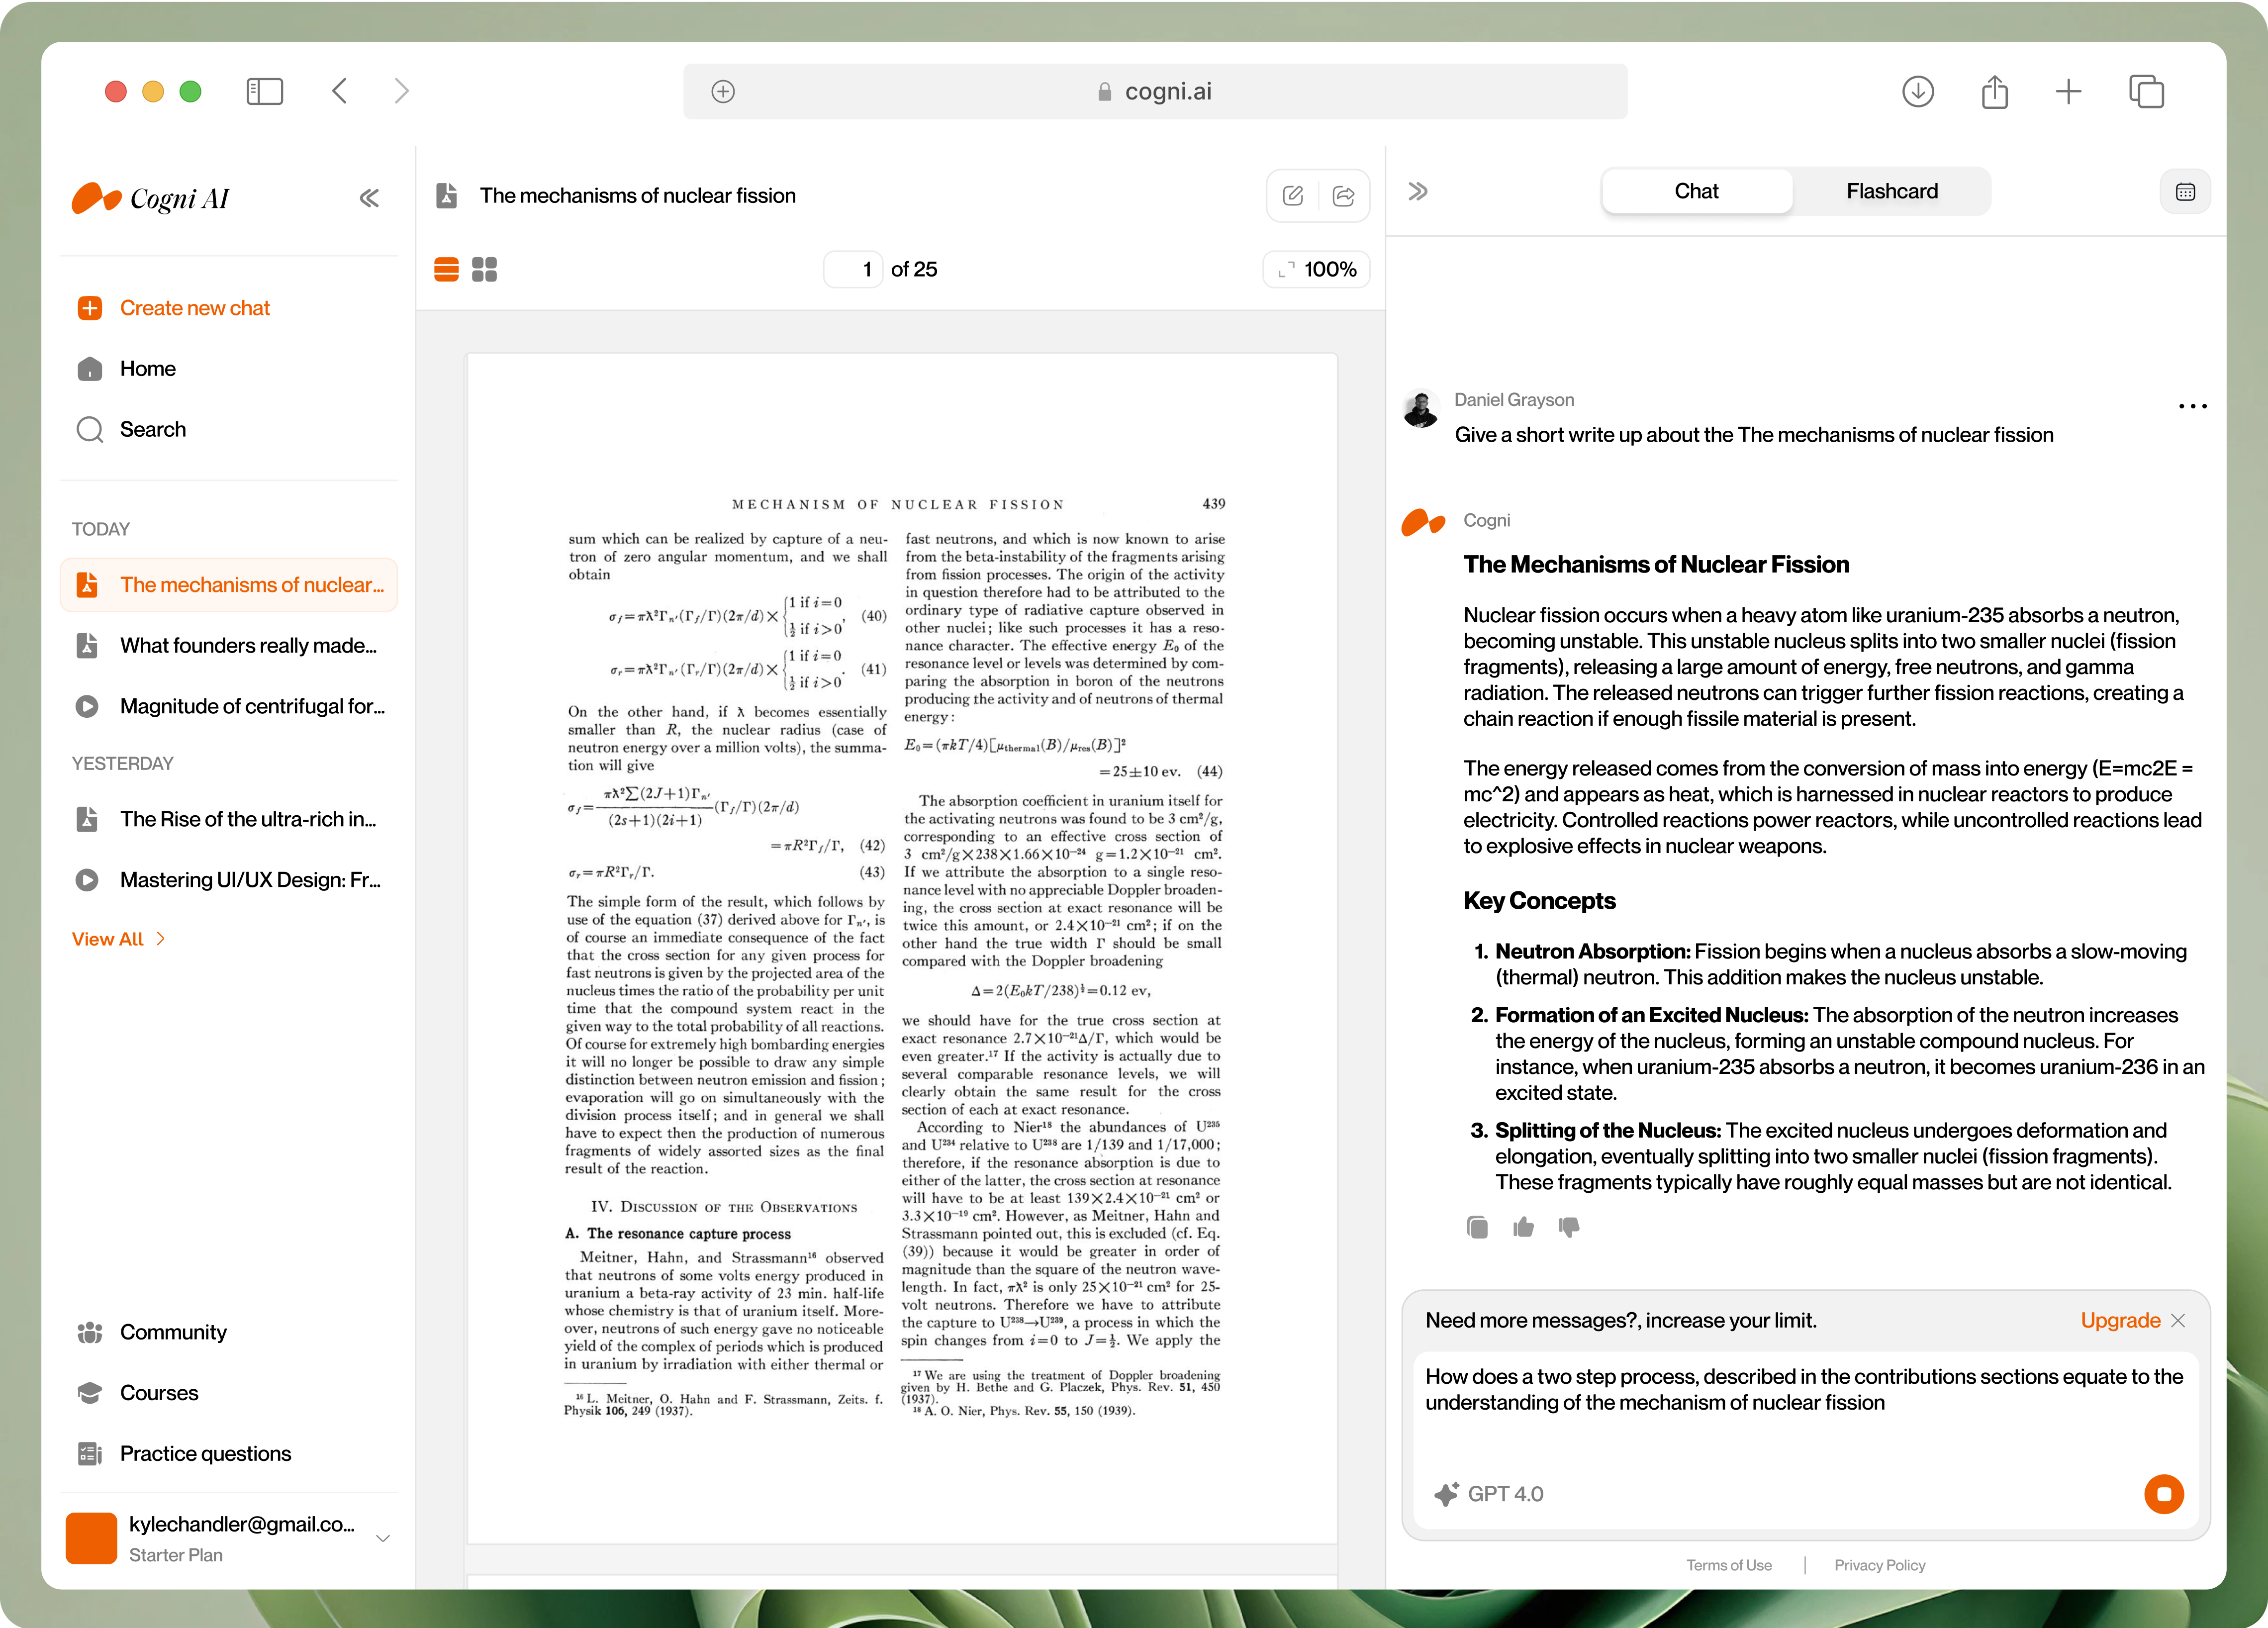Open Privacy Policy
The image size is (2268, 1628).
(1879, 1566)
